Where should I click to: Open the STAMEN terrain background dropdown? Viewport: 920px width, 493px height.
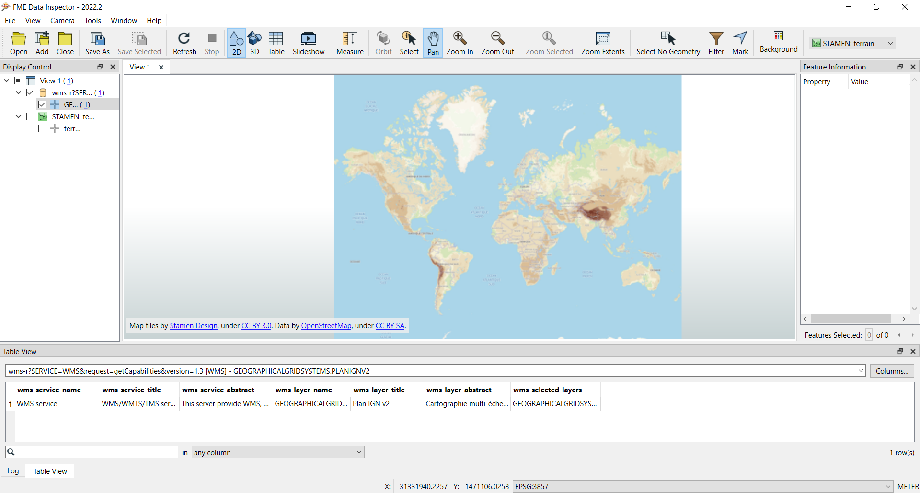tap(890, 43)
